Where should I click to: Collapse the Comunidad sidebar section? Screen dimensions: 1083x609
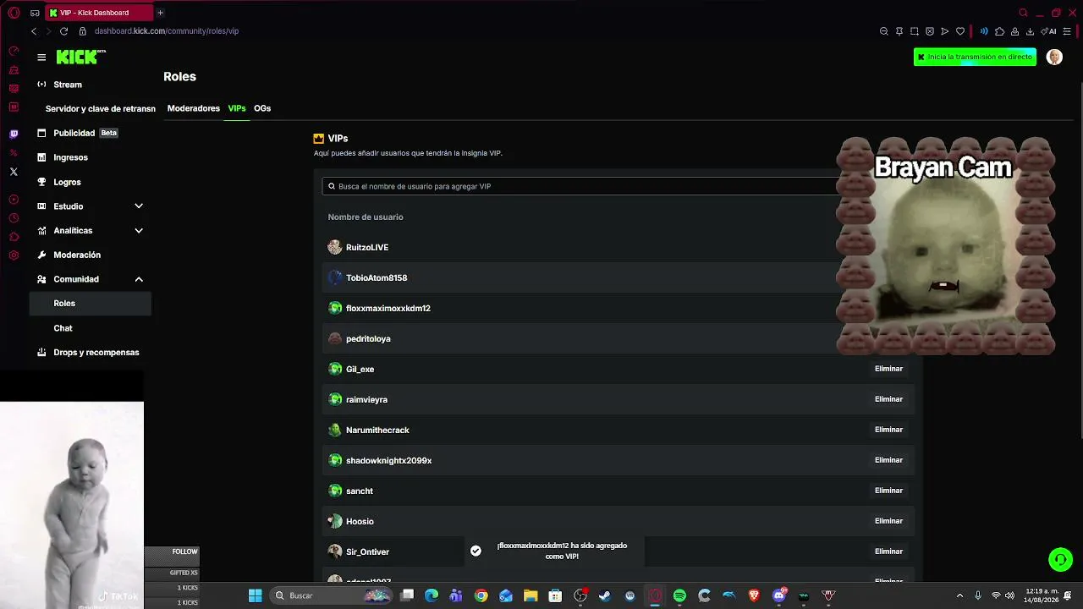139,279
